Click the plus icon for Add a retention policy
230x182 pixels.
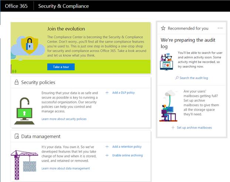coord(107,147)
